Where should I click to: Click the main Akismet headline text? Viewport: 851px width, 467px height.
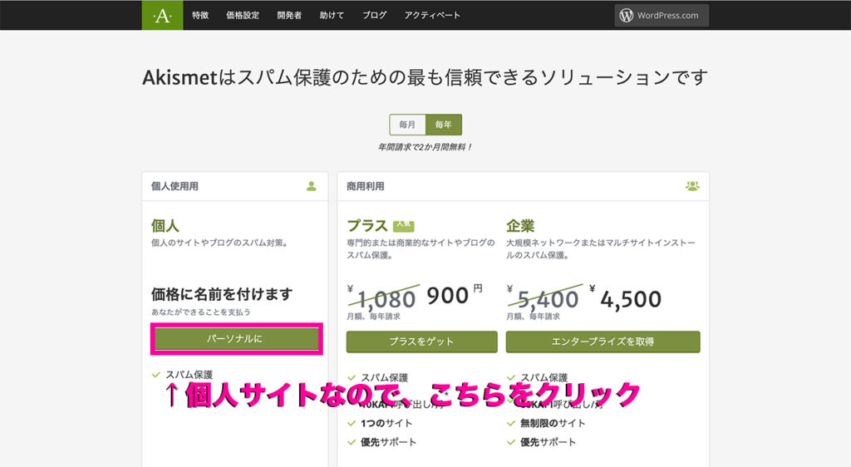425,77
